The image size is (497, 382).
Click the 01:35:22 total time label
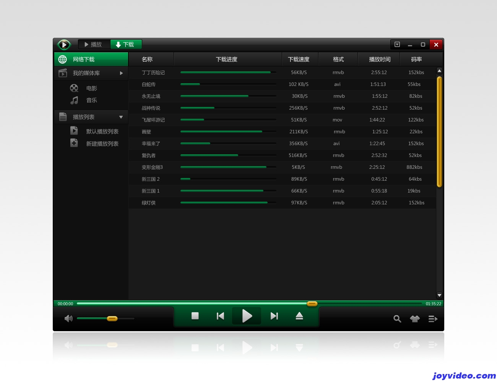[x=434, y=304]
